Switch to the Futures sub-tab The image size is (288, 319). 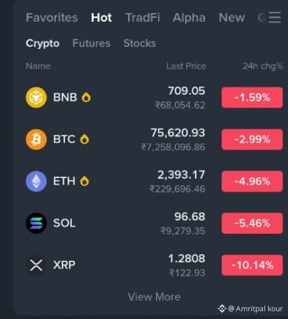click(92, 43)
